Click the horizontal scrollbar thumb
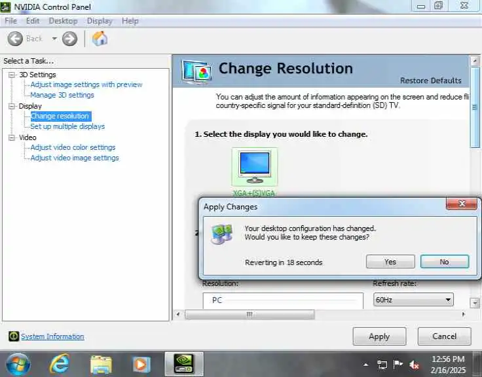 coord(250,314)
